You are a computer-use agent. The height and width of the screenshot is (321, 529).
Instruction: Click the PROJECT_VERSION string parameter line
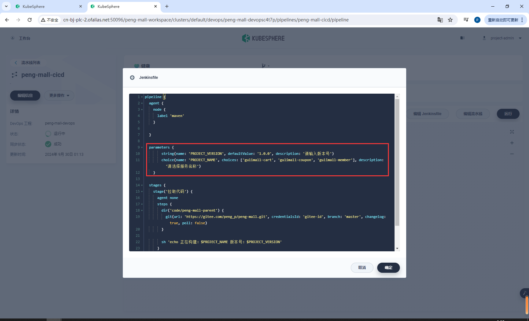click(247, 154)
